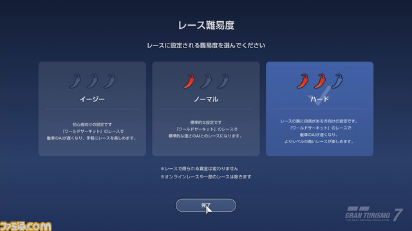Click the grey chili on Hard card

[x=337, y=81]
